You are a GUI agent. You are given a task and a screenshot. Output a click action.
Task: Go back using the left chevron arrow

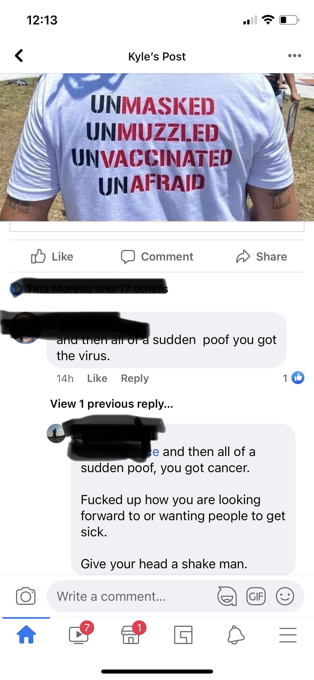(x=19, y=56)
